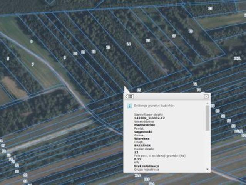Viewport: 246px width, 185px height.
Task: Click the blue info icon in popup
Action: pyautogui.click(x=130, y=105)
